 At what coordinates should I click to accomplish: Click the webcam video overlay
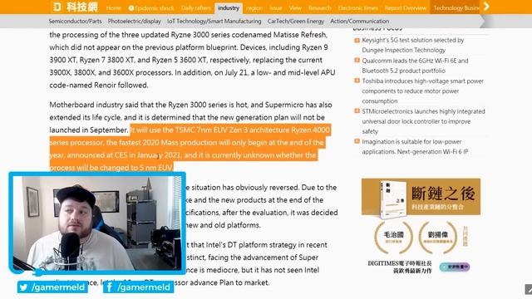coord(97,223)
